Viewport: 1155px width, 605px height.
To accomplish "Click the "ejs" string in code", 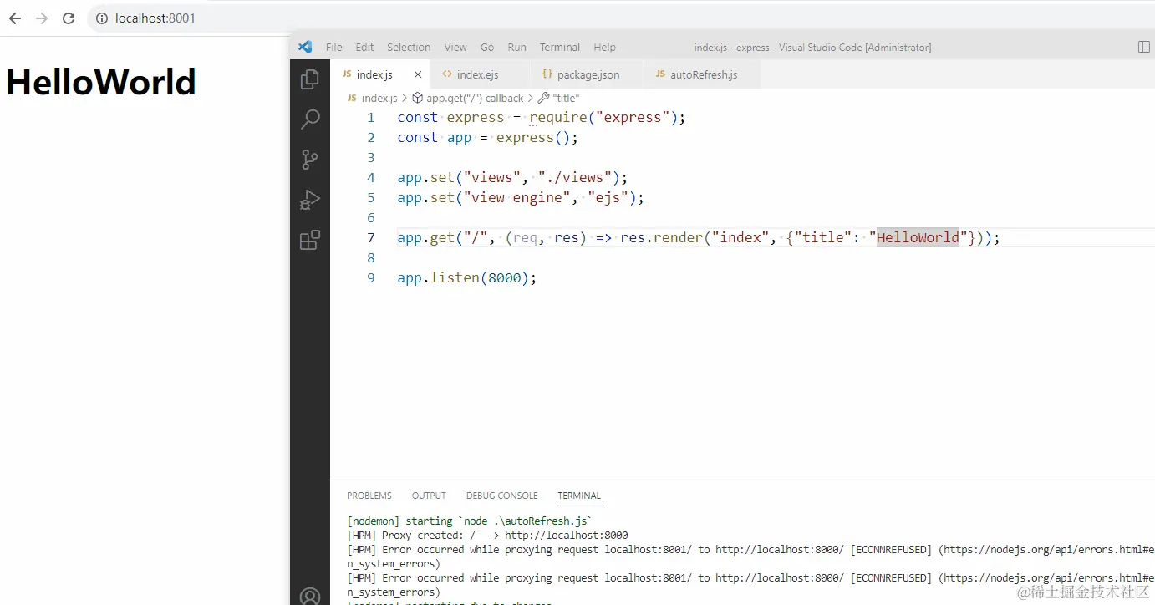I will point(608,198).
